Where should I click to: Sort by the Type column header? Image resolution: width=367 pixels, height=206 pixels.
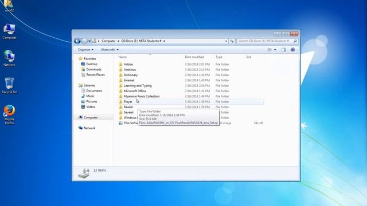tap(219, 57)
